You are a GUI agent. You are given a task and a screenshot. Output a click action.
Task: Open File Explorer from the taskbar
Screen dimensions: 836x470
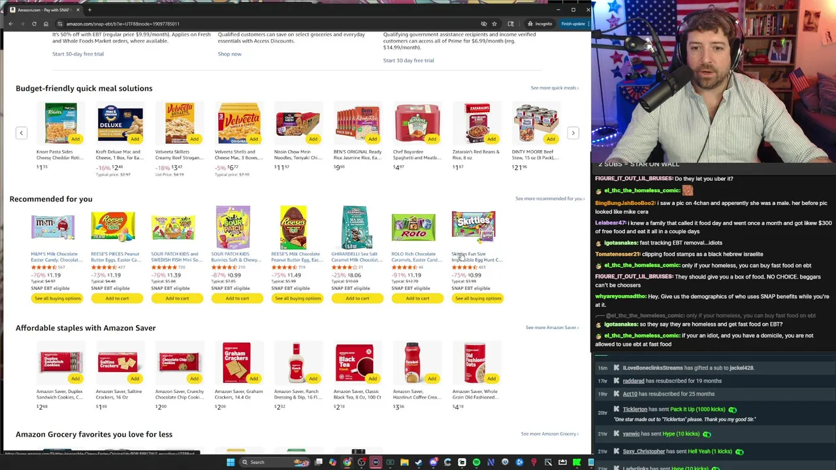pos(404,462)
